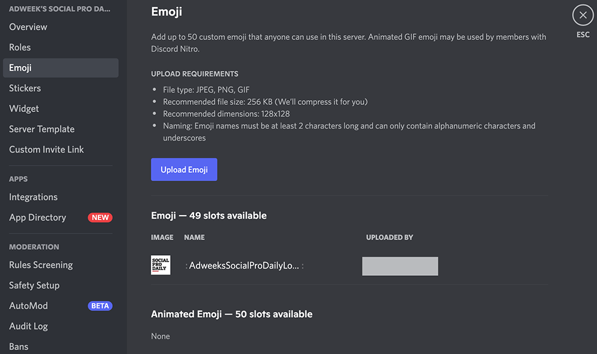The height and width of the screenshot is (354, 597).
Task: Click the Upload Emoji button
Action: tap(184, 169)
